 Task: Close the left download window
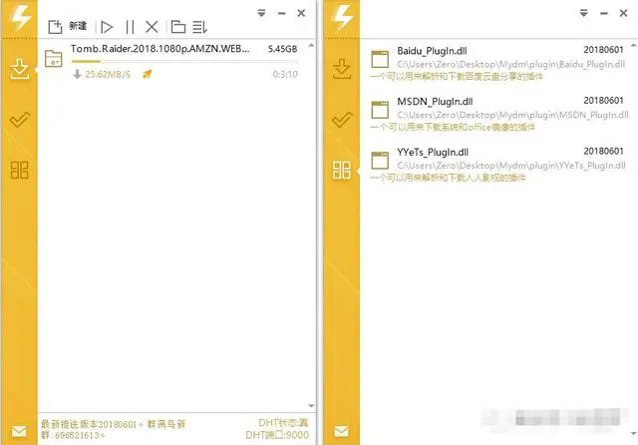click(301, 13)
